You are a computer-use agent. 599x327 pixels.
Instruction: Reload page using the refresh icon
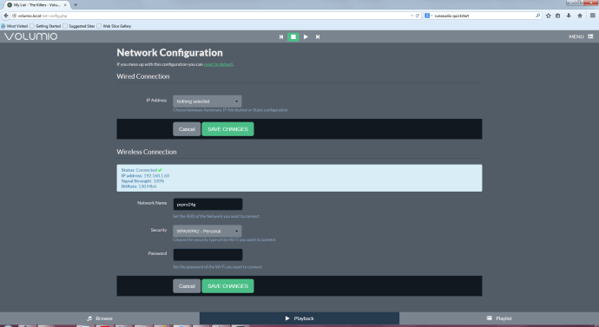click(418, 16)
